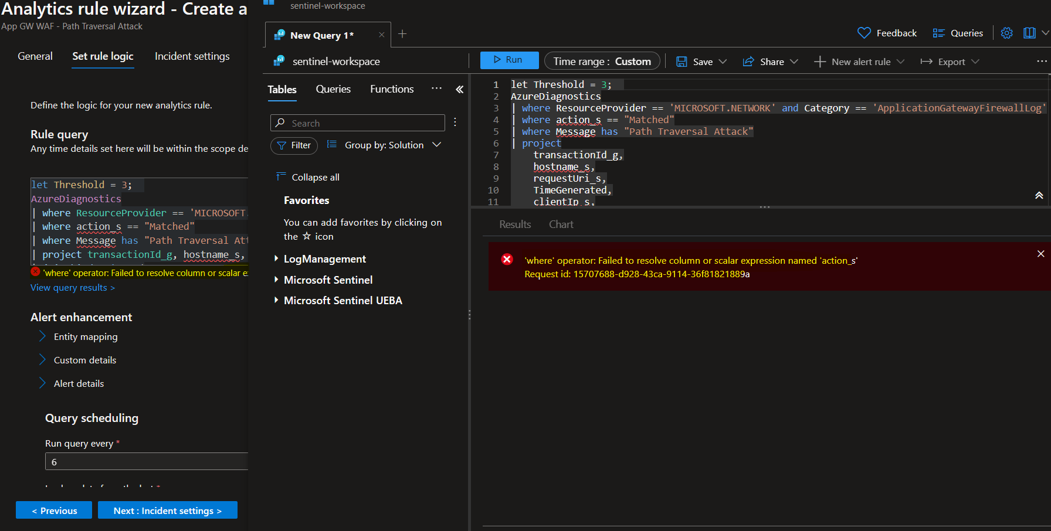Viewport: 1051px width, 531px height.
Task: Click the Save floppy icon
Action: pos(682,62)
